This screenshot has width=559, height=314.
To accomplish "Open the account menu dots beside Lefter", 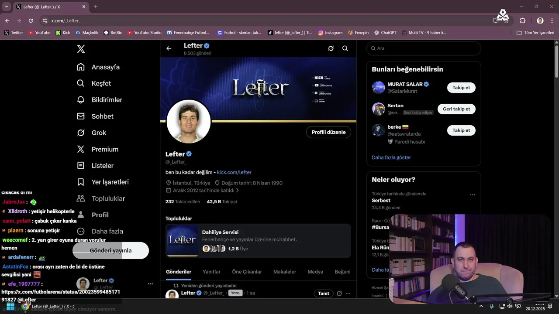I will click(x=150, y=284).
